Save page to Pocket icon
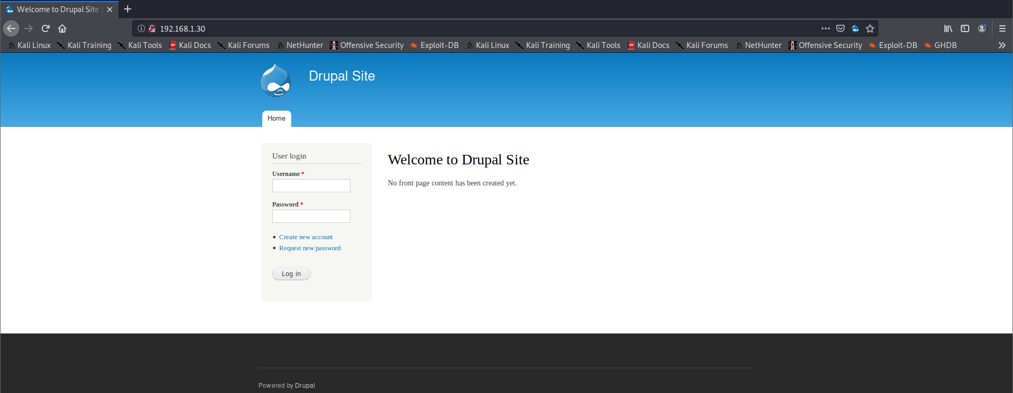The width and height of the screenshot is (1013, 393). (x=840, y=28)
